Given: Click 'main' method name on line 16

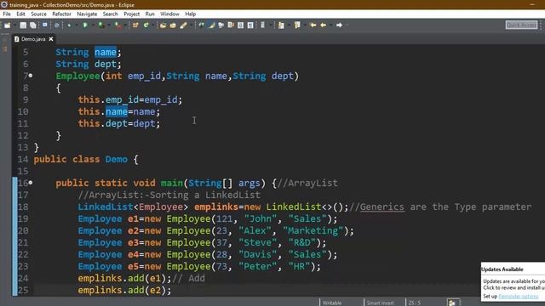Looking at the screenshot, I should pos(172,183).
